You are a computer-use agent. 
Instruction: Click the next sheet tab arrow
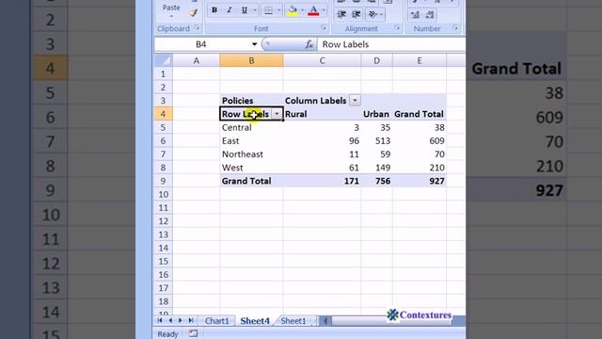181,320
